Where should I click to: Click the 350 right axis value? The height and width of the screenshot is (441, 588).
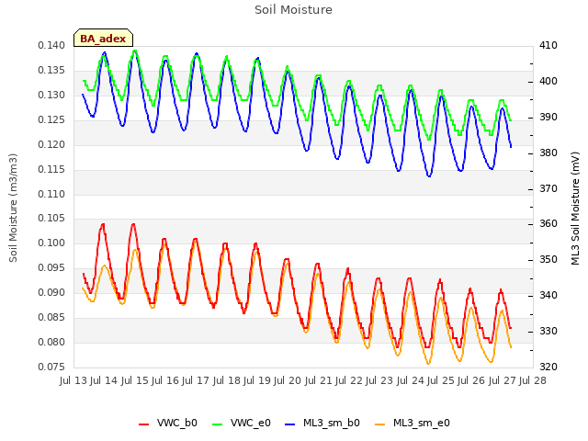tap(548, 259)
